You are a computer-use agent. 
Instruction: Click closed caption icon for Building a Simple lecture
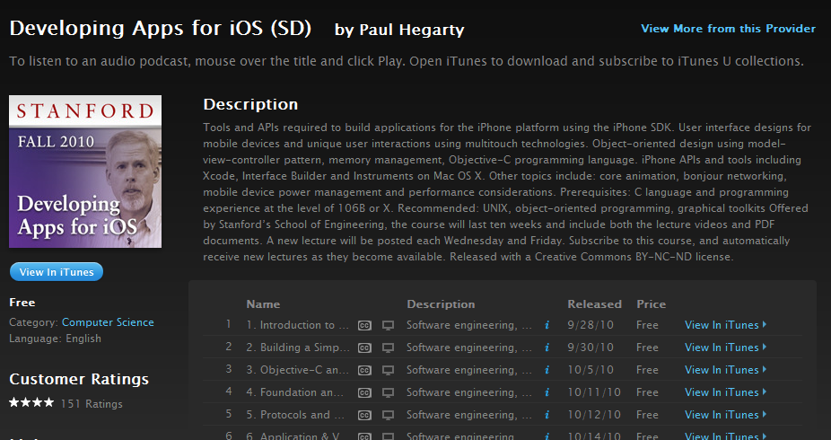(x=364, y=348)
